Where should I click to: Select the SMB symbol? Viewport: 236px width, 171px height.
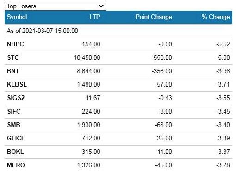click(x=13, y=125)
